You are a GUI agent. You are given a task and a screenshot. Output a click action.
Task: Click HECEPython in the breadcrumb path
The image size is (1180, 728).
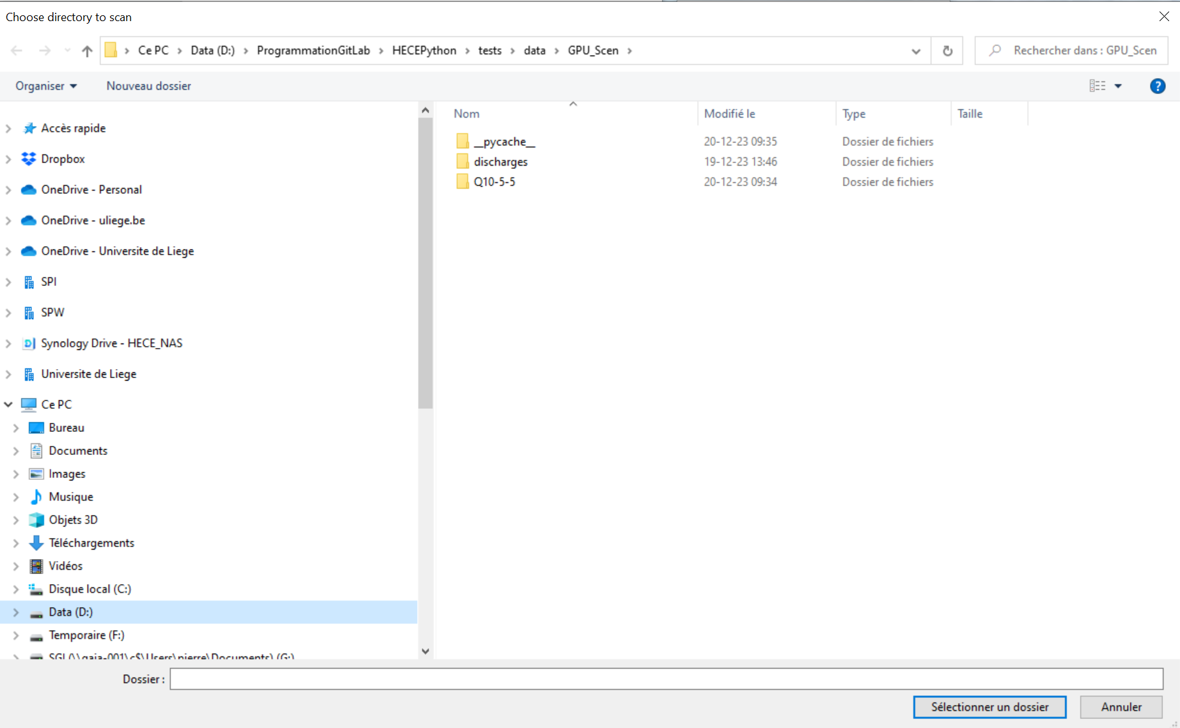pyautogui.click(x=424, y=51)
